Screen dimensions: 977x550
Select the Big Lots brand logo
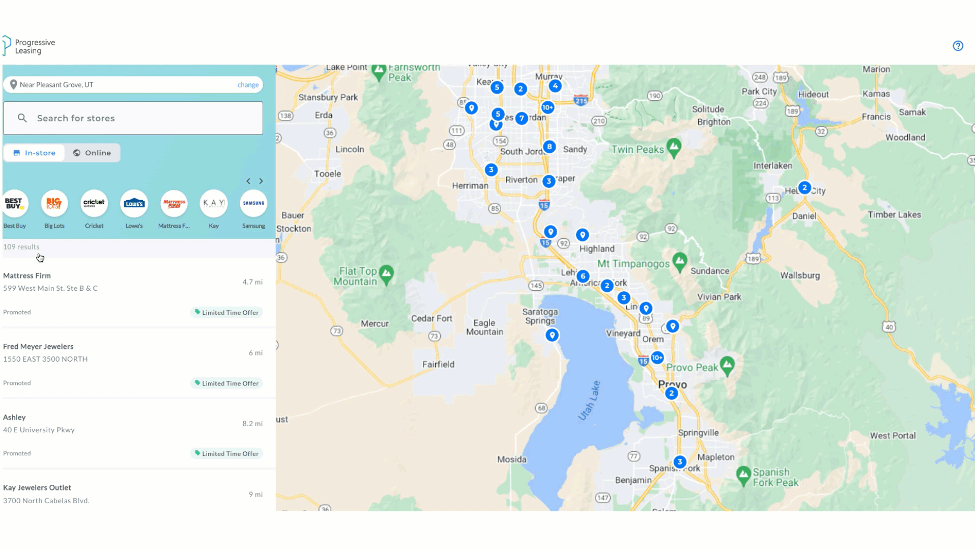[54, 204]
